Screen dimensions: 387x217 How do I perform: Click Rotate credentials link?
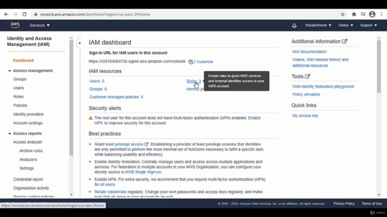click(110, 192)
